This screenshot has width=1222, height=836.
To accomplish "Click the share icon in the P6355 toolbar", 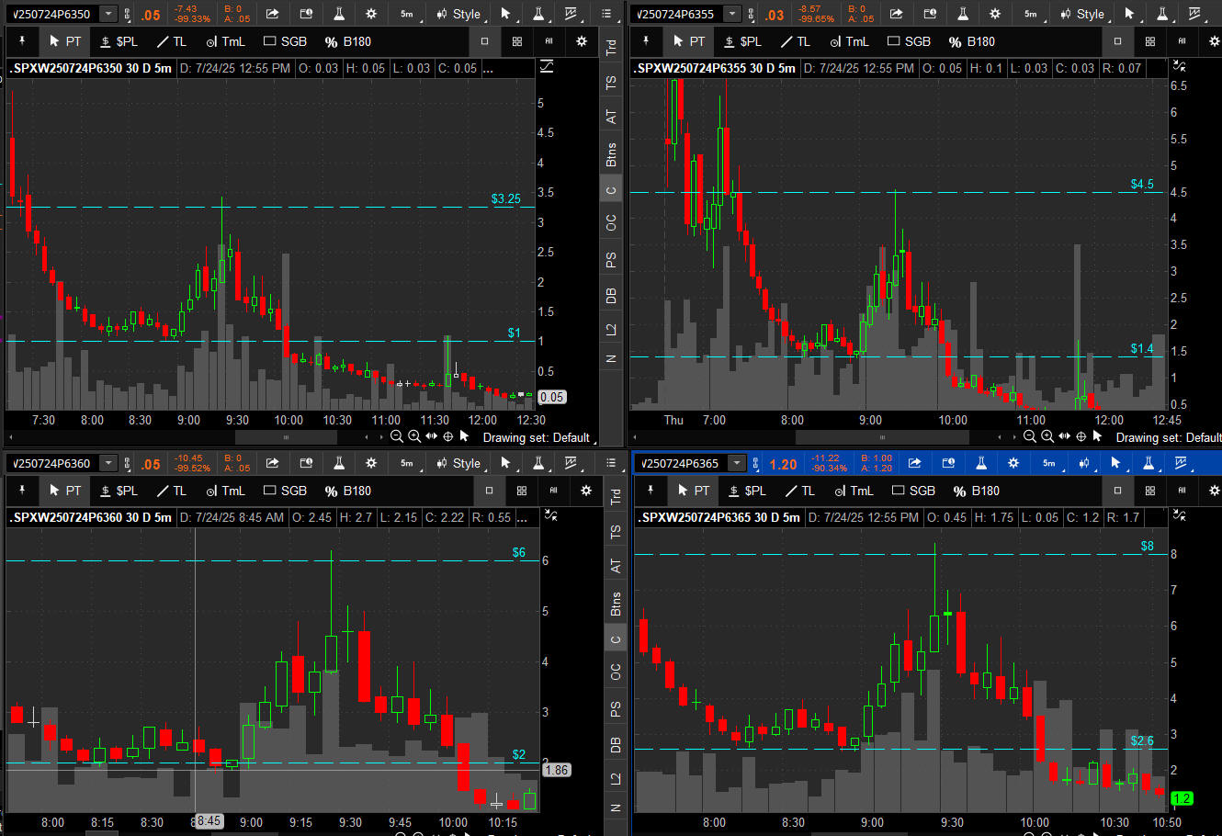I will 897,14.
